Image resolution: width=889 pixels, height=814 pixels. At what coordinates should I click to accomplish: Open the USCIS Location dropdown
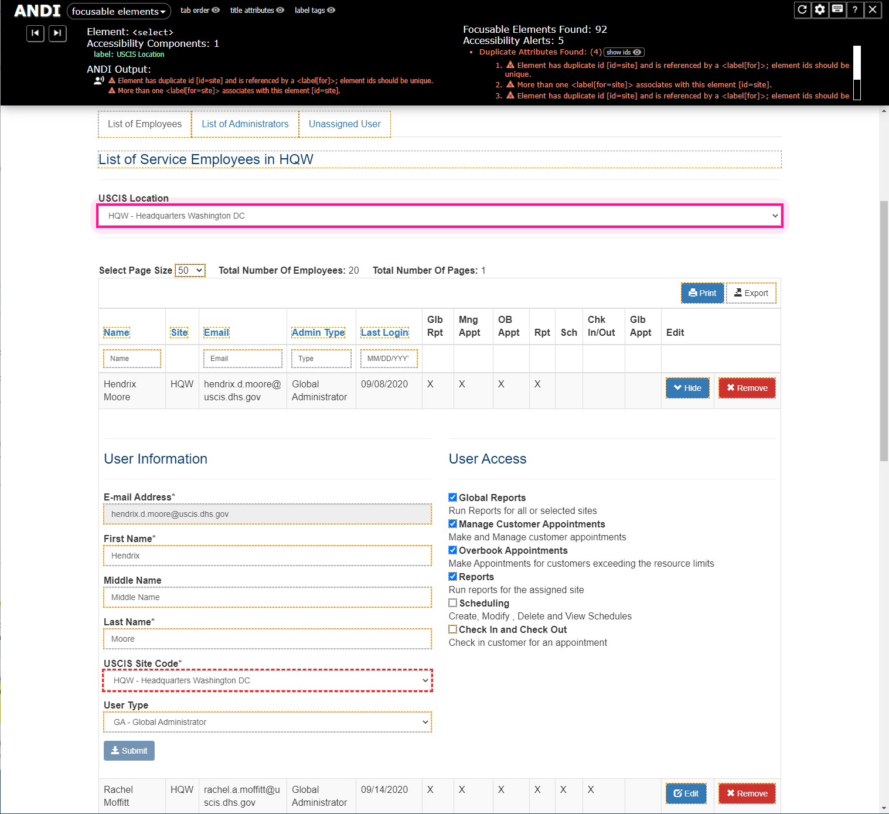tap(440, 216)
